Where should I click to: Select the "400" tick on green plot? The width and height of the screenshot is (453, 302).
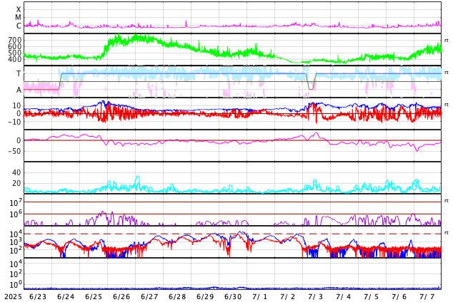click(x=15, y=59)
